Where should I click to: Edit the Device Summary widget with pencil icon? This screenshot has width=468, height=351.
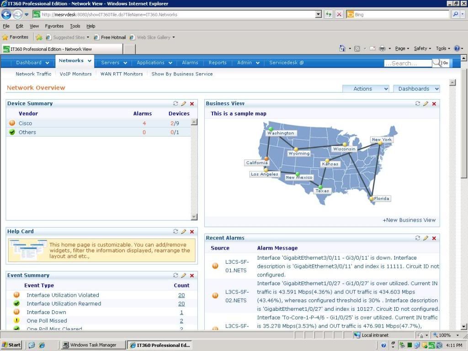pyautogui.click(x=184, y=103)
